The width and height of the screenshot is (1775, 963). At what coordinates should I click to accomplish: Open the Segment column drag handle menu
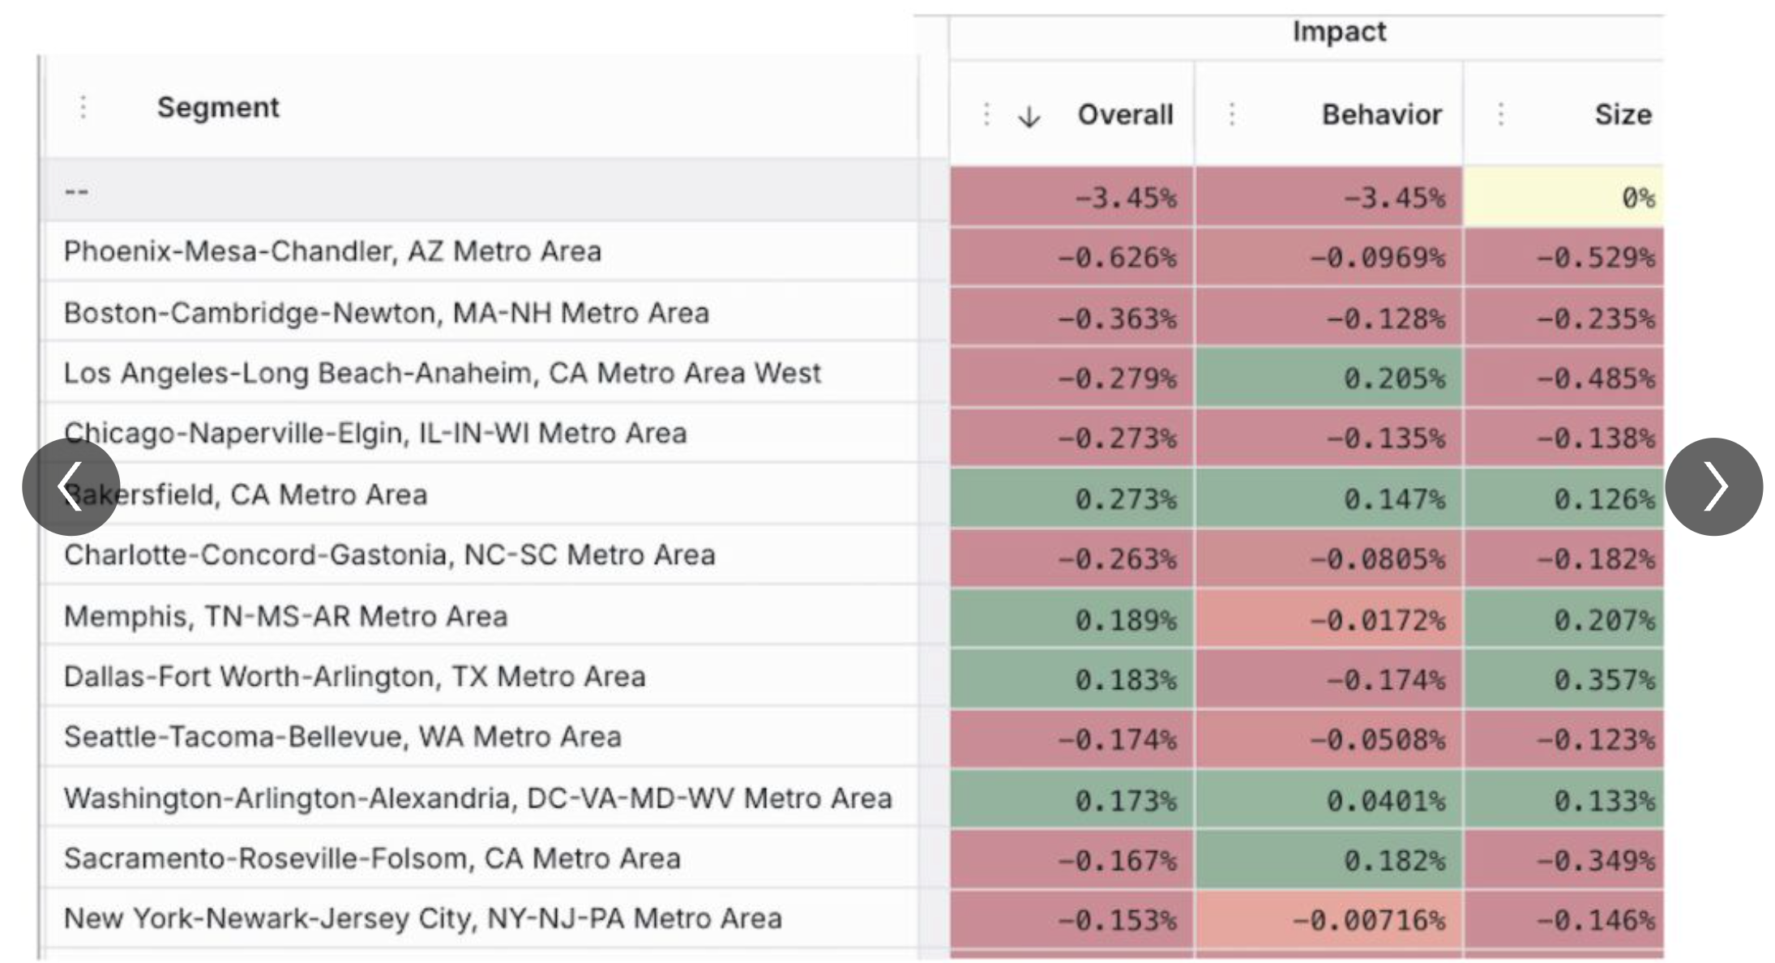[83, 107]
